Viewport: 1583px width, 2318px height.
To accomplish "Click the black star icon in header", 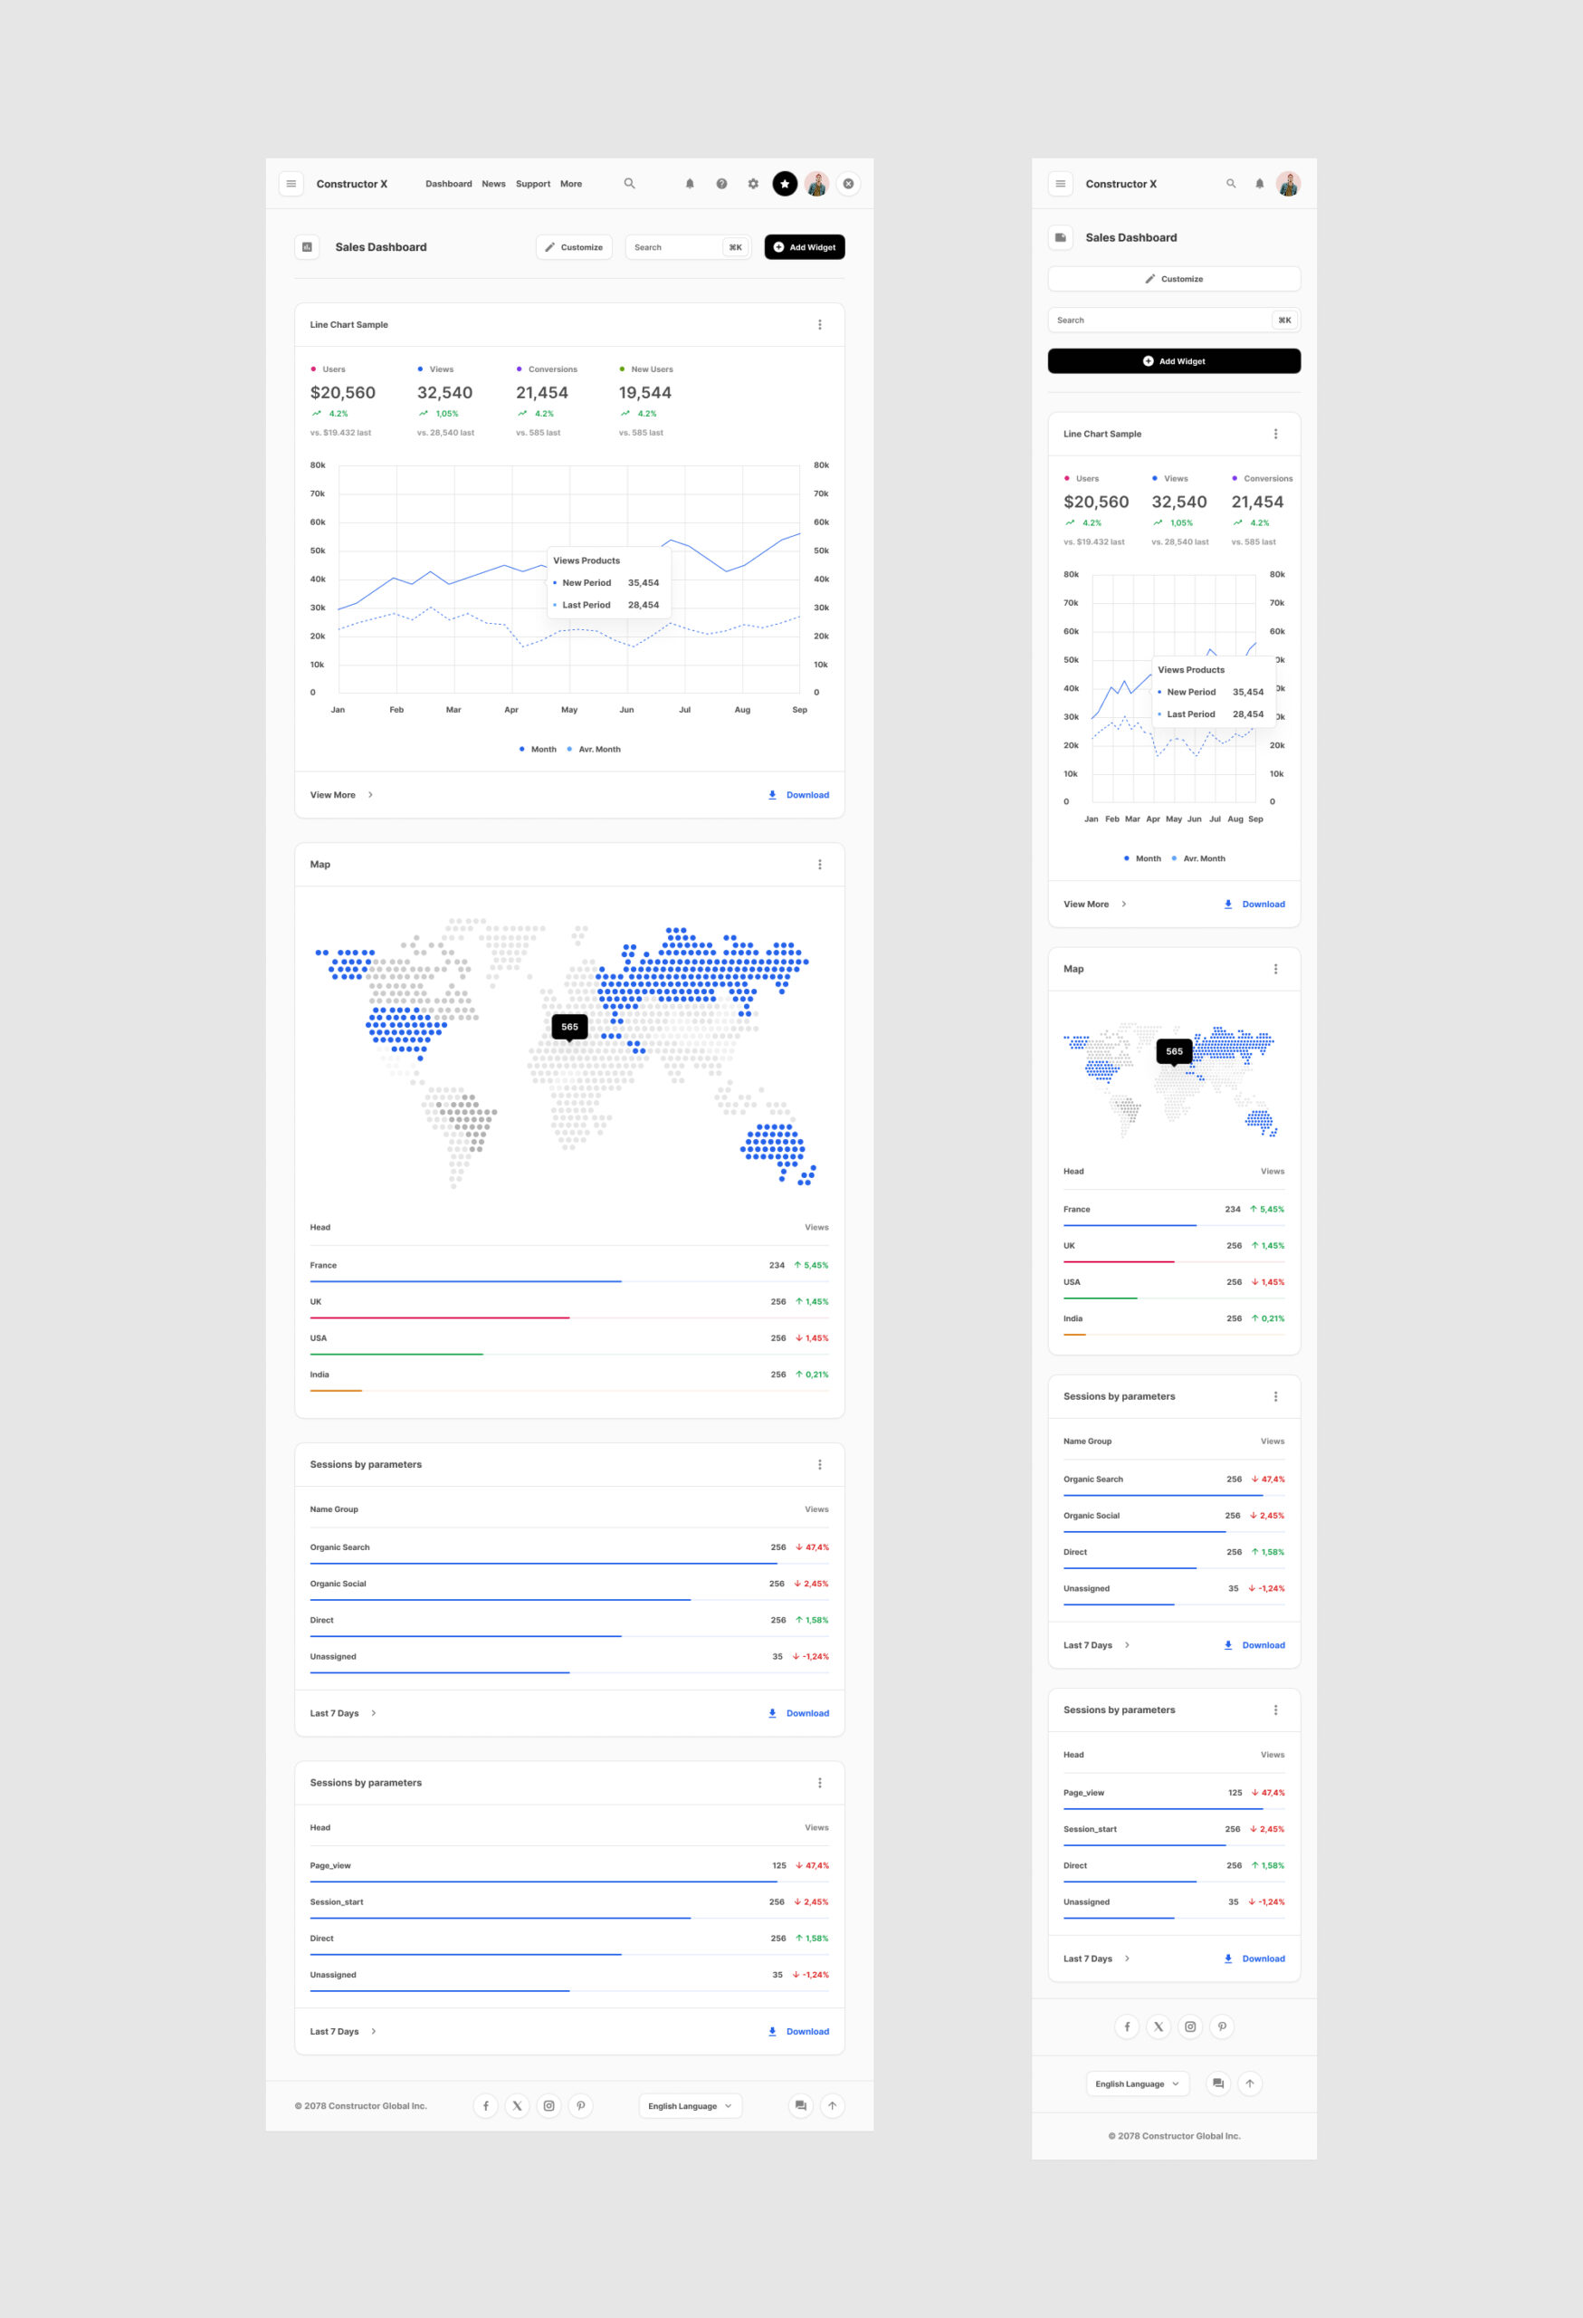I will pyautogui.click(x=786, y=184).
